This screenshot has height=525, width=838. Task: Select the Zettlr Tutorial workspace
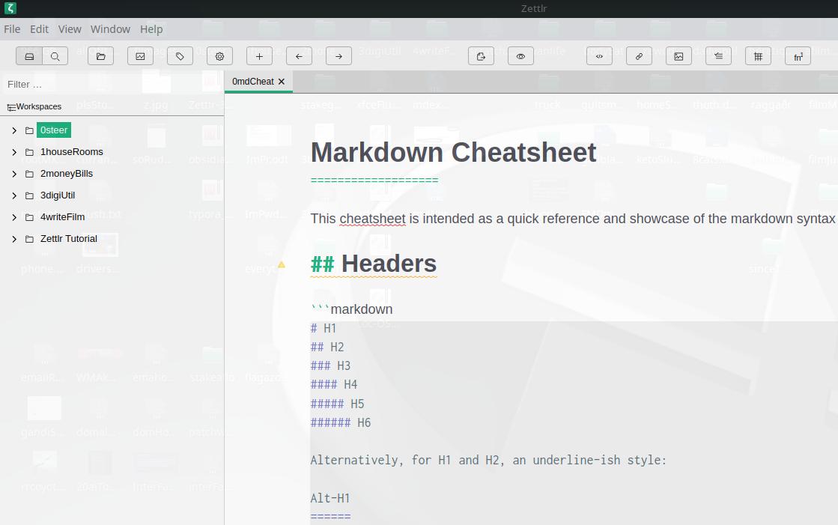69,238
